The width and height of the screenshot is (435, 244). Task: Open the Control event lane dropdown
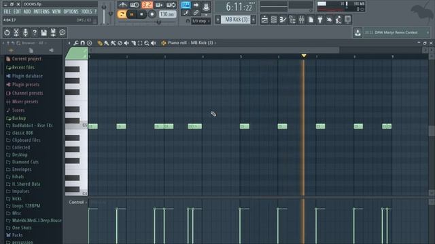click(x=77, y=202)
